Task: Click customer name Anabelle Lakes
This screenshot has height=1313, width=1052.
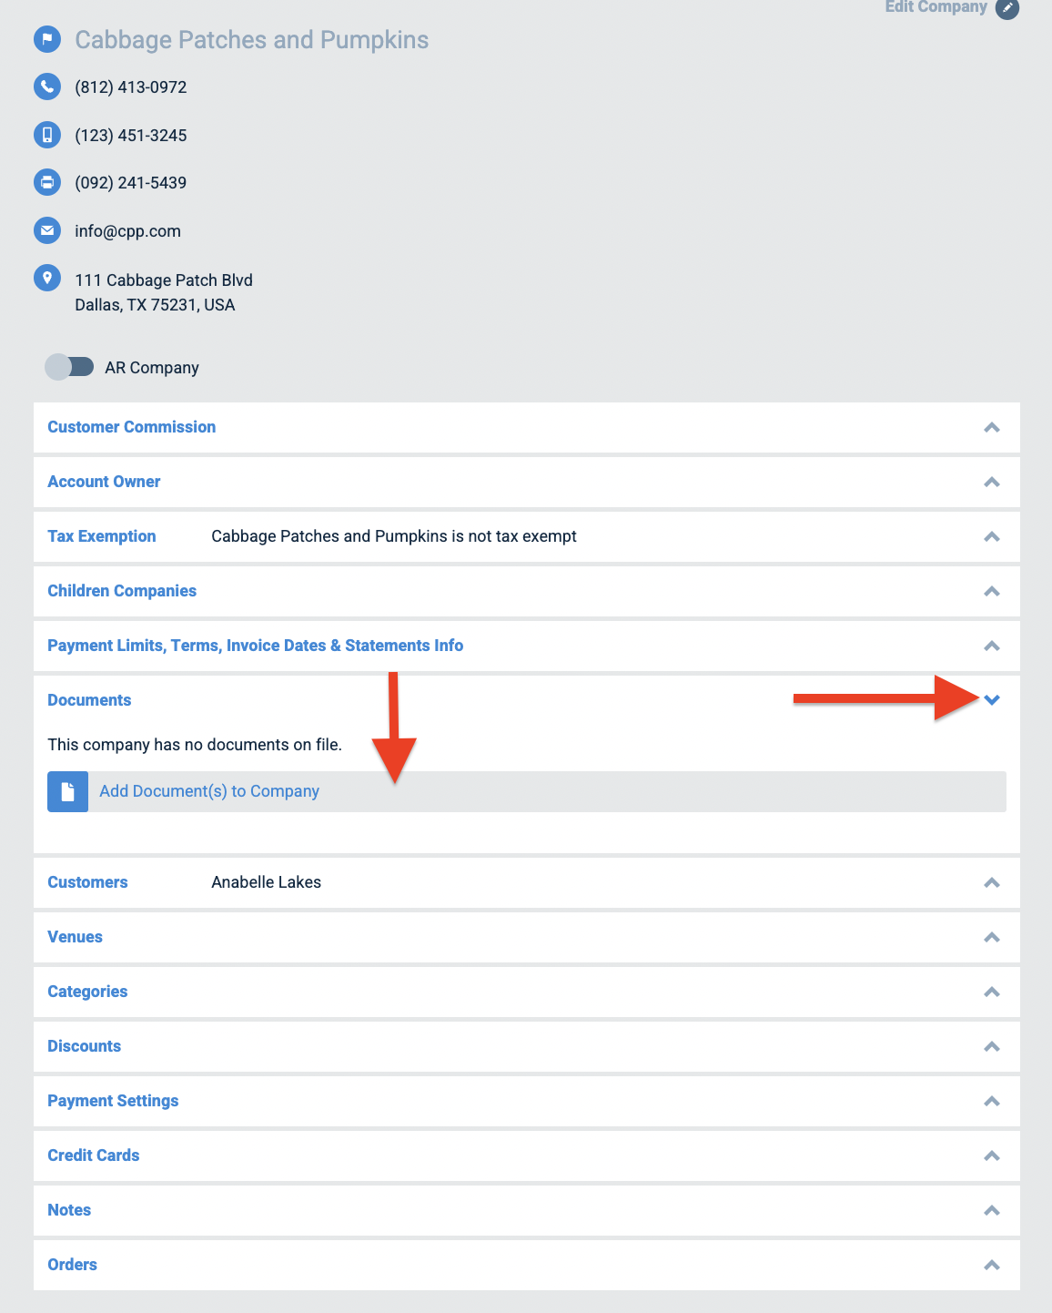Action: click(267, 882)
